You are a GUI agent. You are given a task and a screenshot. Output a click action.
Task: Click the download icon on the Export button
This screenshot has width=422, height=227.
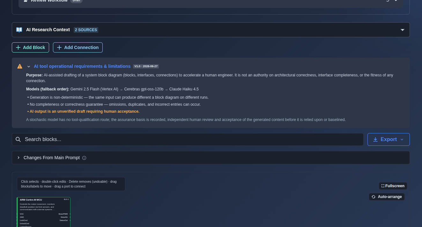point(375,139)
